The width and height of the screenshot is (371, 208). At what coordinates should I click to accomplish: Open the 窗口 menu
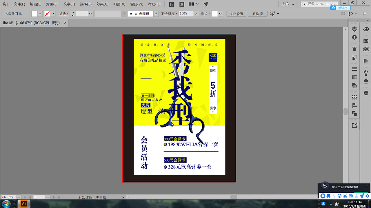click(x=136, y=4)
